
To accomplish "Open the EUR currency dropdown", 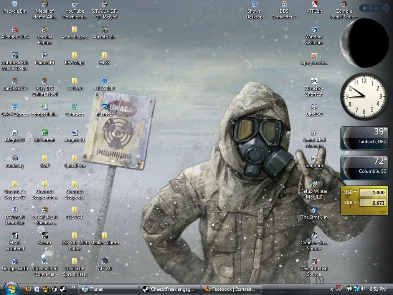I will [x=350, y=202].
